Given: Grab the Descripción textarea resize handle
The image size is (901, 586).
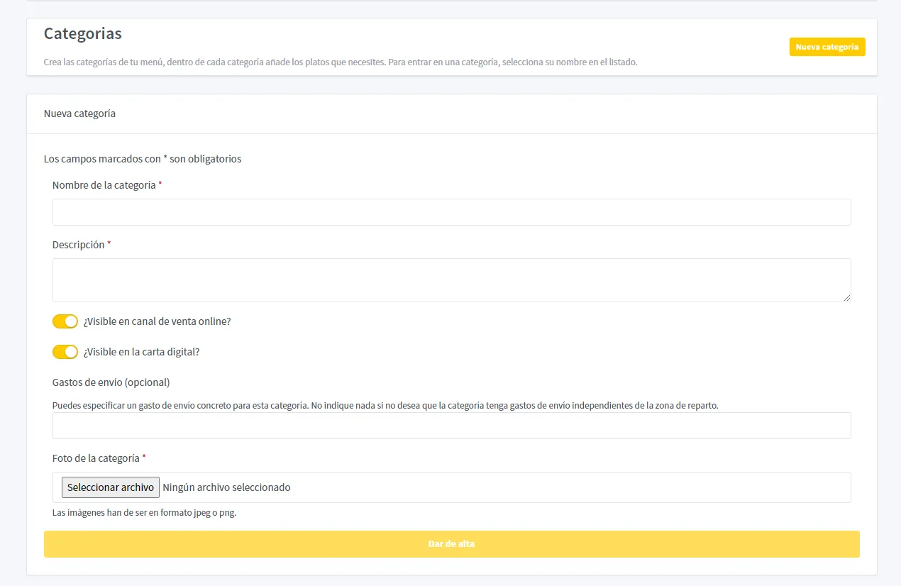Looking at the screenshot, I should point(846,297).
